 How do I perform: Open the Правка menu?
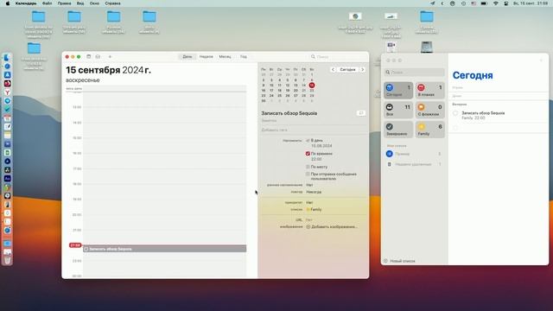(64, 3)
